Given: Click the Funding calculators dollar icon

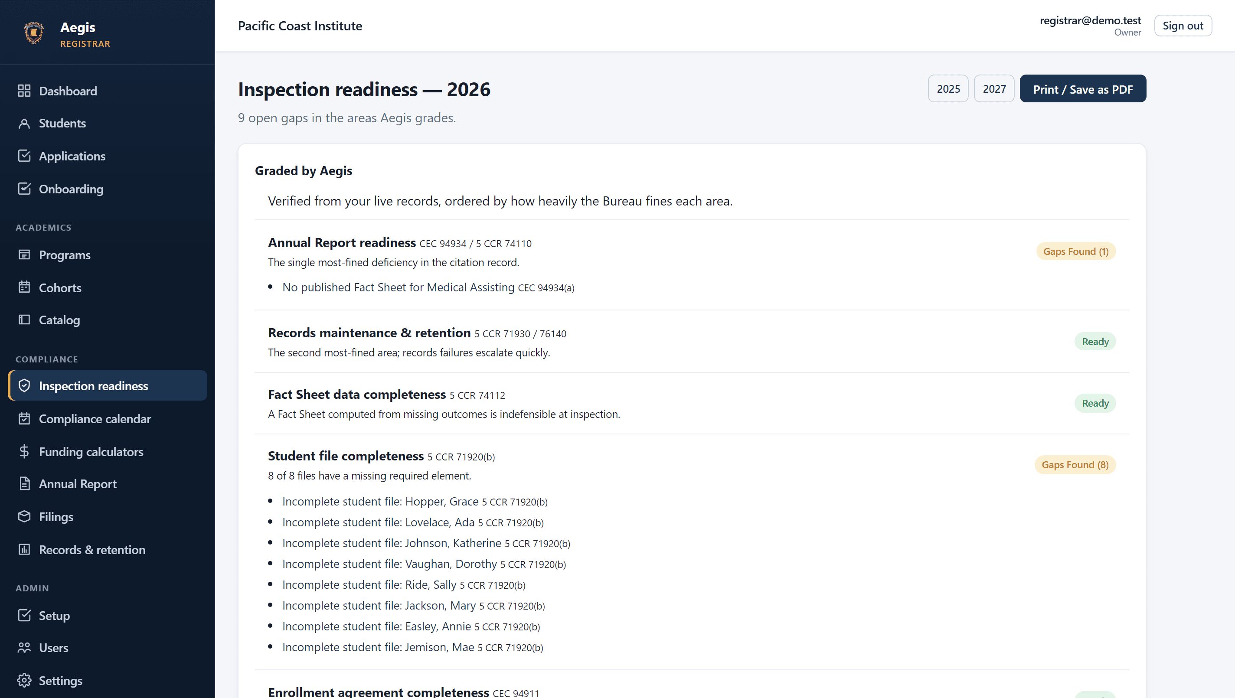Looking at the screenshot, I should pos(24,451).
